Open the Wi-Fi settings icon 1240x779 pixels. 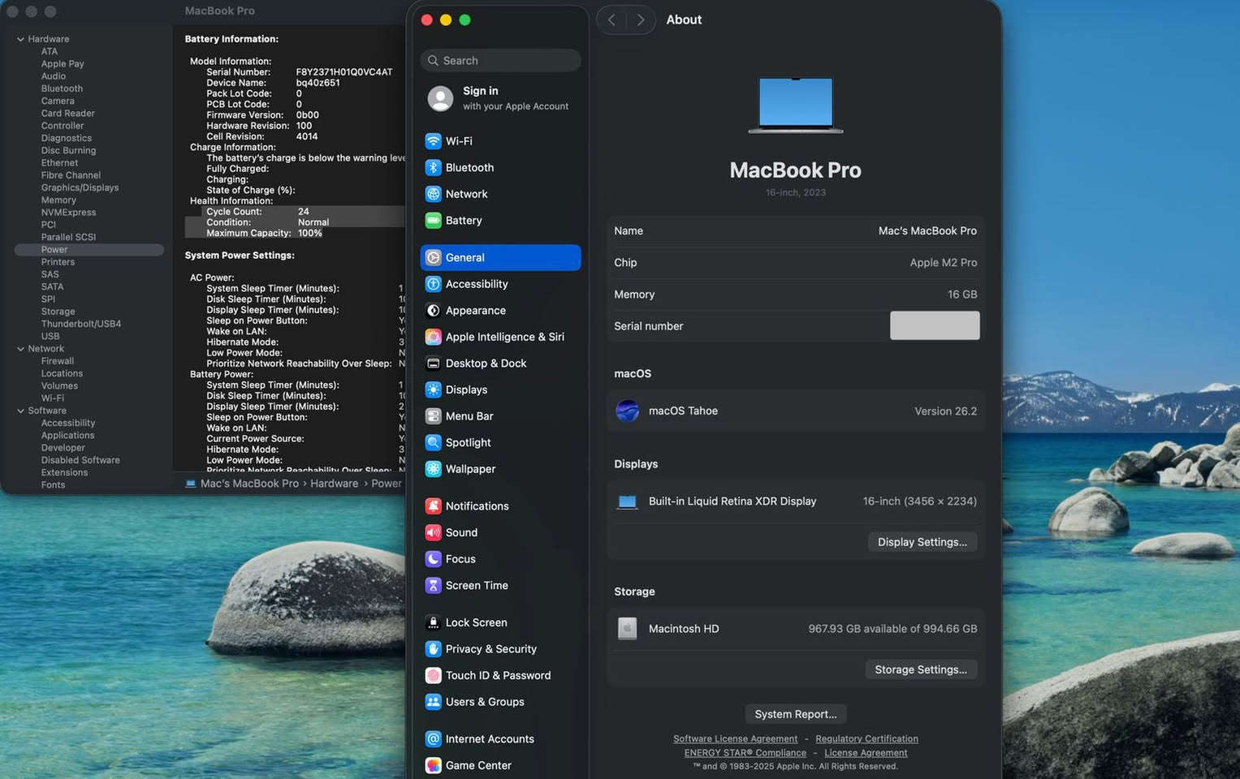pyautogui.click(x=434, y=141)
